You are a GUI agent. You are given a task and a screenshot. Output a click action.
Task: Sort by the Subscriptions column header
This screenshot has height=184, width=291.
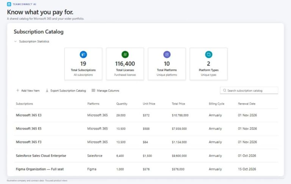click(x=24, y=104)
